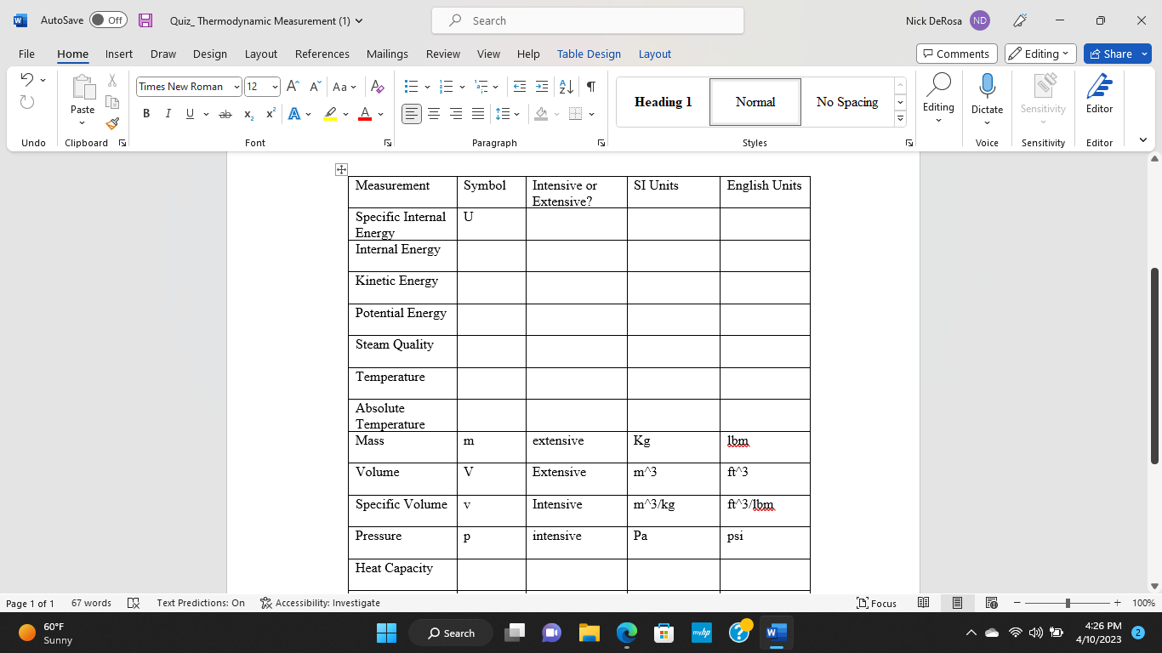Select the subscript tool

point(248,113)
